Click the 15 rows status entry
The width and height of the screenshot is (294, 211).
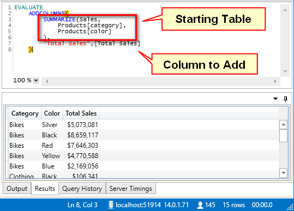(x=234, y=205)
